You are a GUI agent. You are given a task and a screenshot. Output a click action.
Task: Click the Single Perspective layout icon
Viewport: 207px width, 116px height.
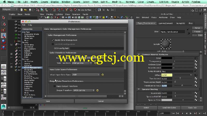coord(4,67)
